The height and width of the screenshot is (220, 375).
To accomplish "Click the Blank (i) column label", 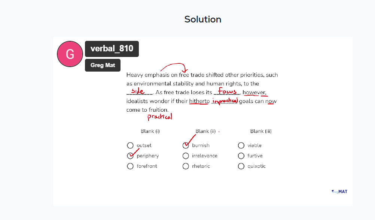I will [x=150, y=131].
